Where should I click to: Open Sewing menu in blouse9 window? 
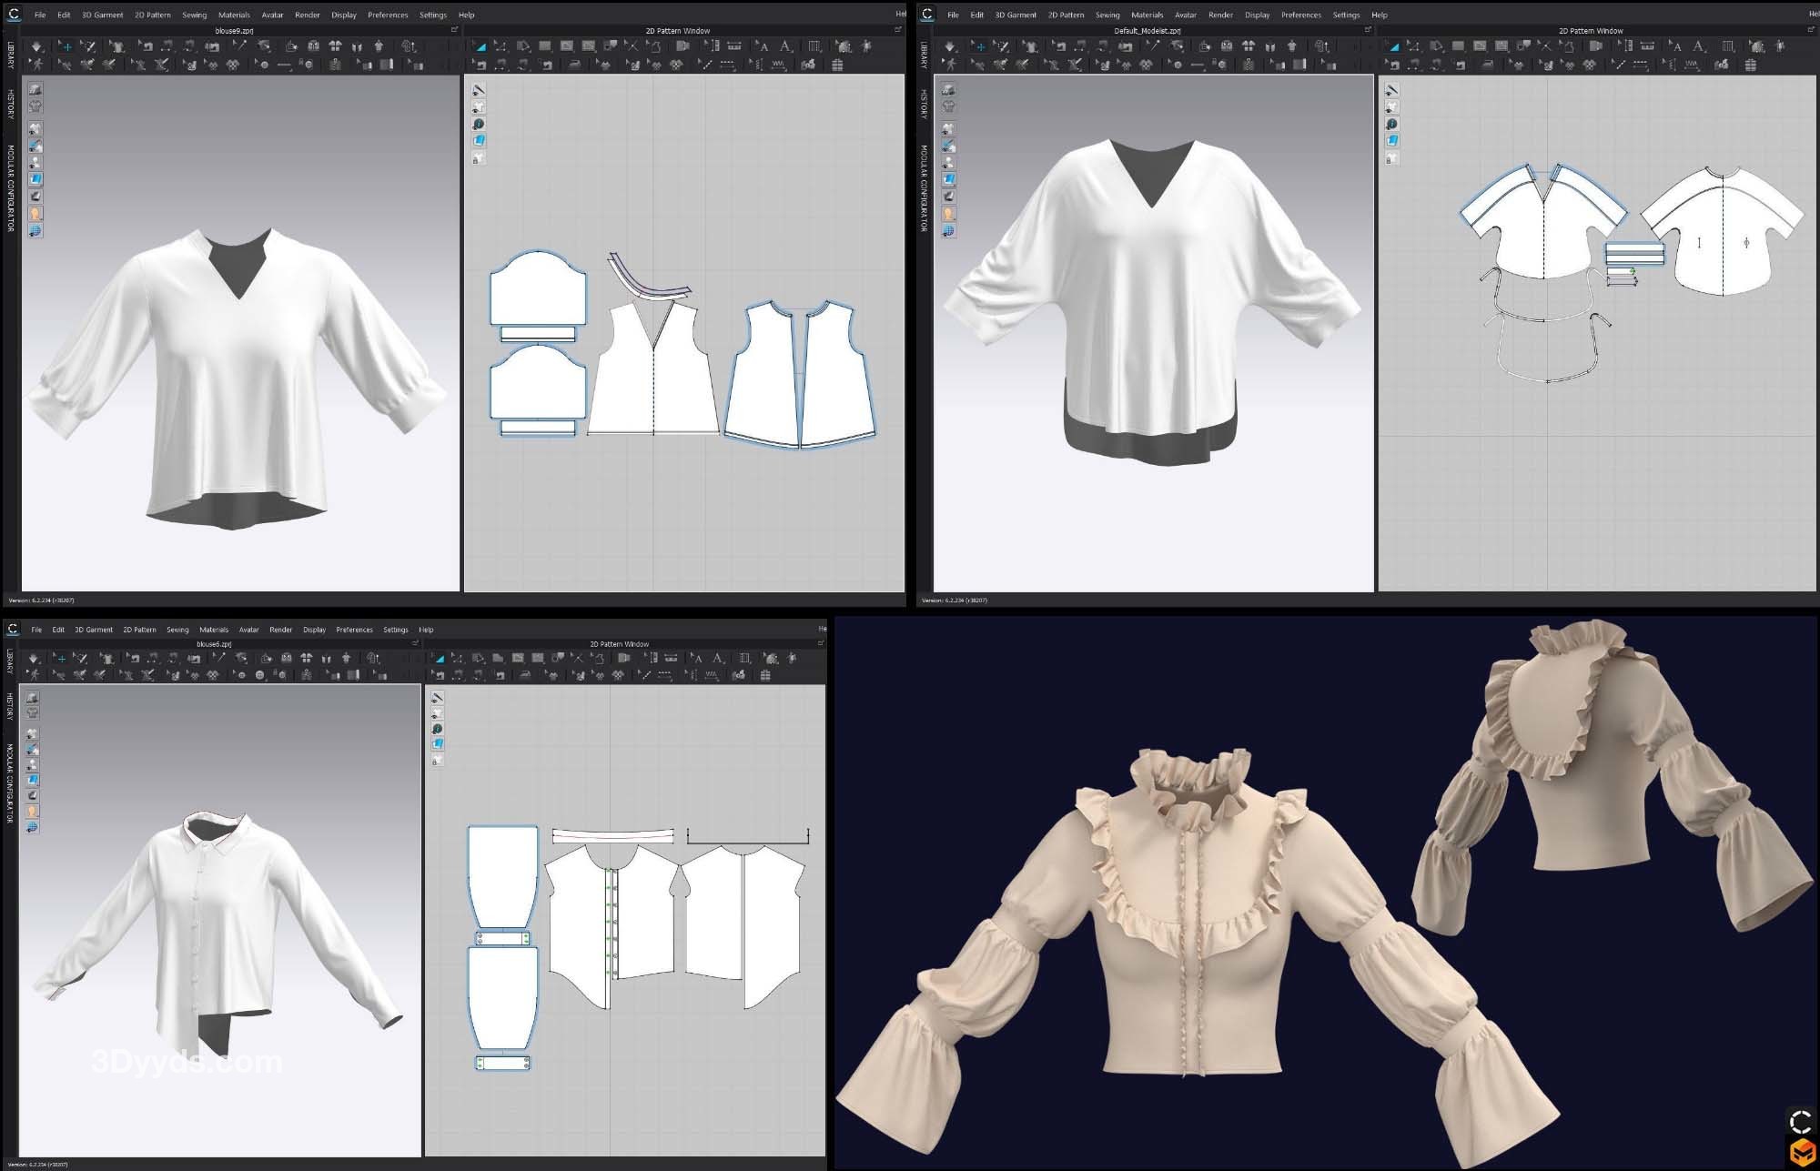click(194, 15)
